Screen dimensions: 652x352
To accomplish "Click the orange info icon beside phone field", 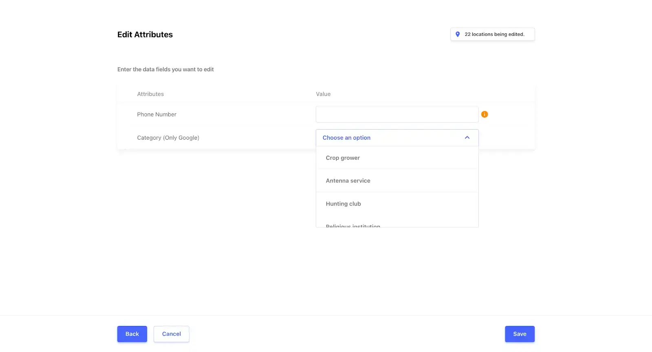I will tap(485, 114).
